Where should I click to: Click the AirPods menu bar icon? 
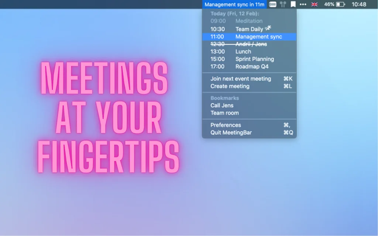283,4
